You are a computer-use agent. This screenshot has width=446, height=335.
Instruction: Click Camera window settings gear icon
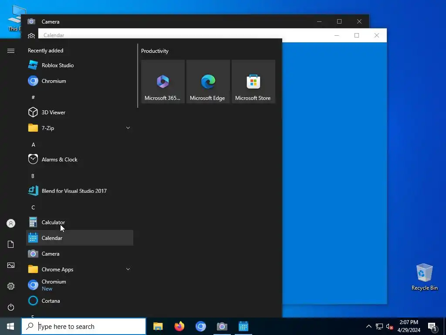[31, 36]
